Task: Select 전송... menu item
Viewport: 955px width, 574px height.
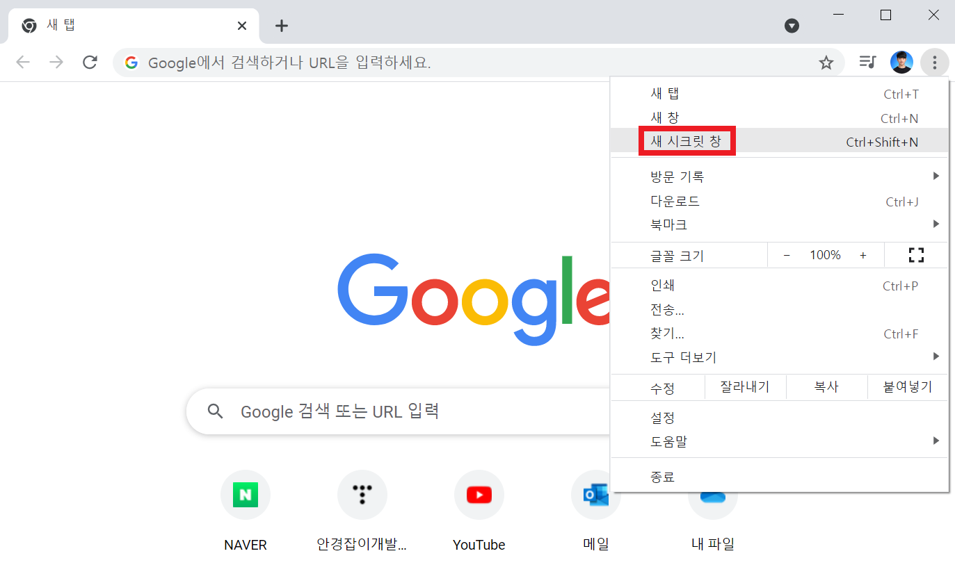Action: [780, 310]
